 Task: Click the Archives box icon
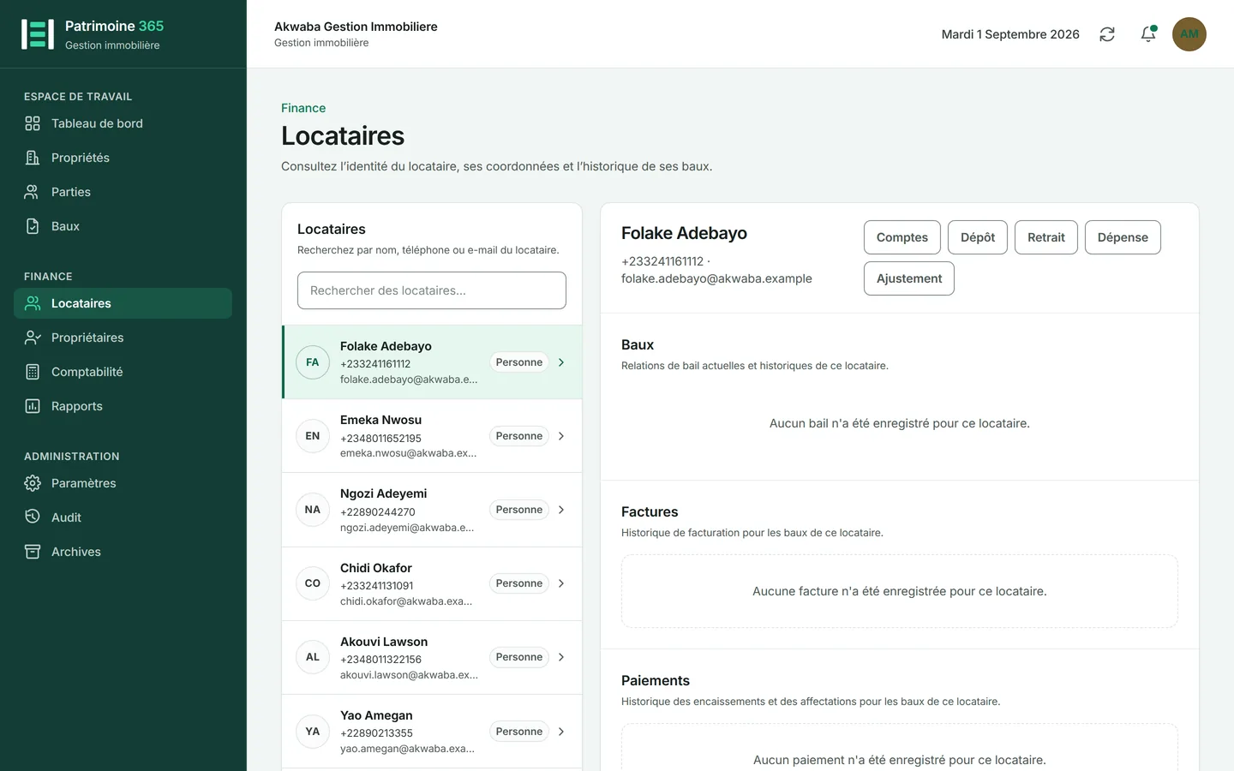(33, 552)
